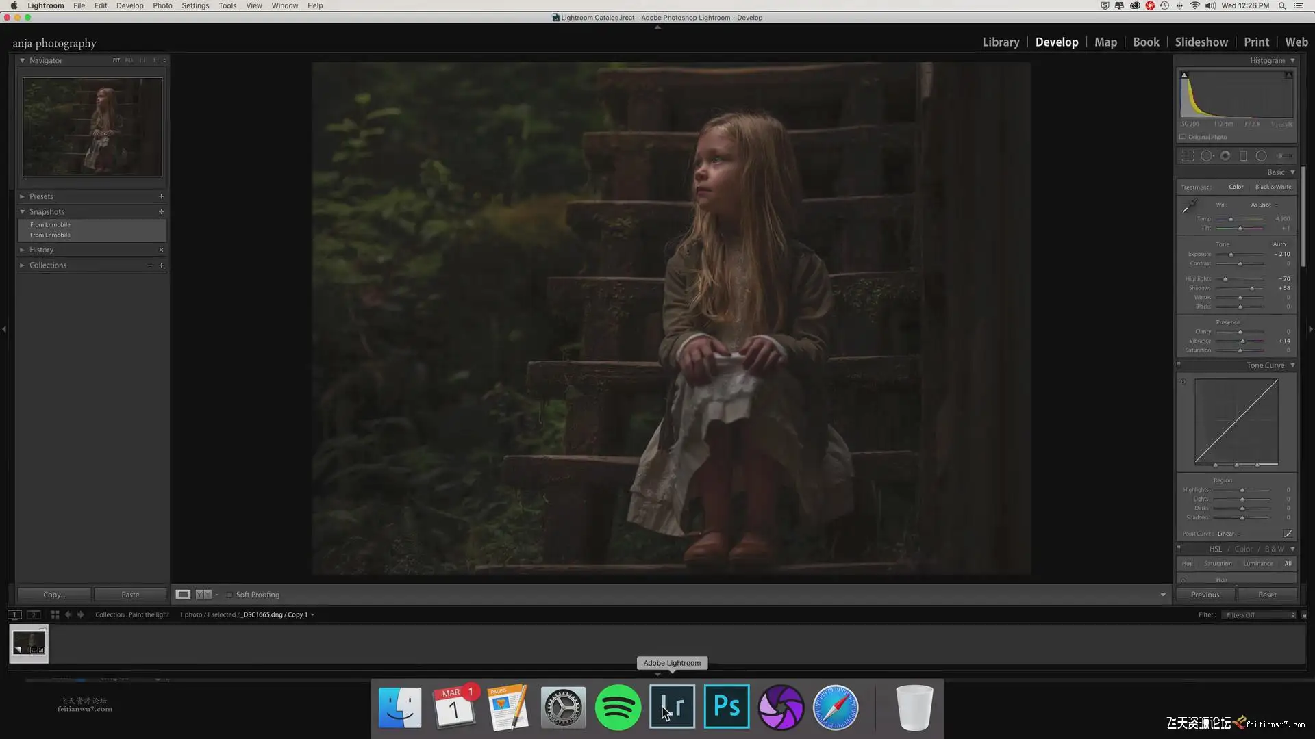The height and width of the screenshot is (739, 1315).
Task: Select the Crop Overlay tool
Action: [1188, 156]
